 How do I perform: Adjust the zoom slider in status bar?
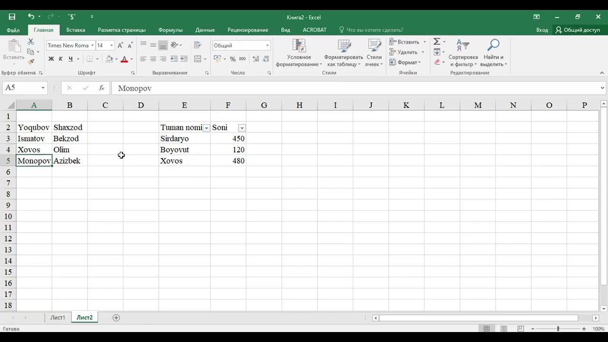click(x=558, y=329)
